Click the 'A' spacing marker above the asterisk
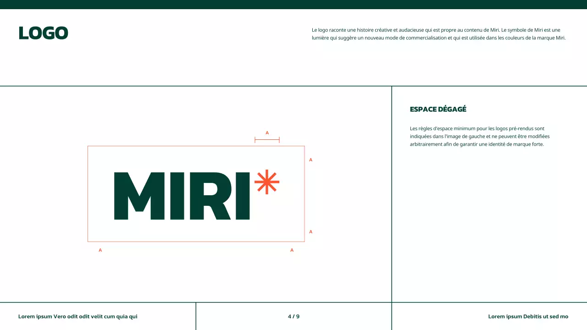Screen dimensions: 587x330 click(267, 132)
